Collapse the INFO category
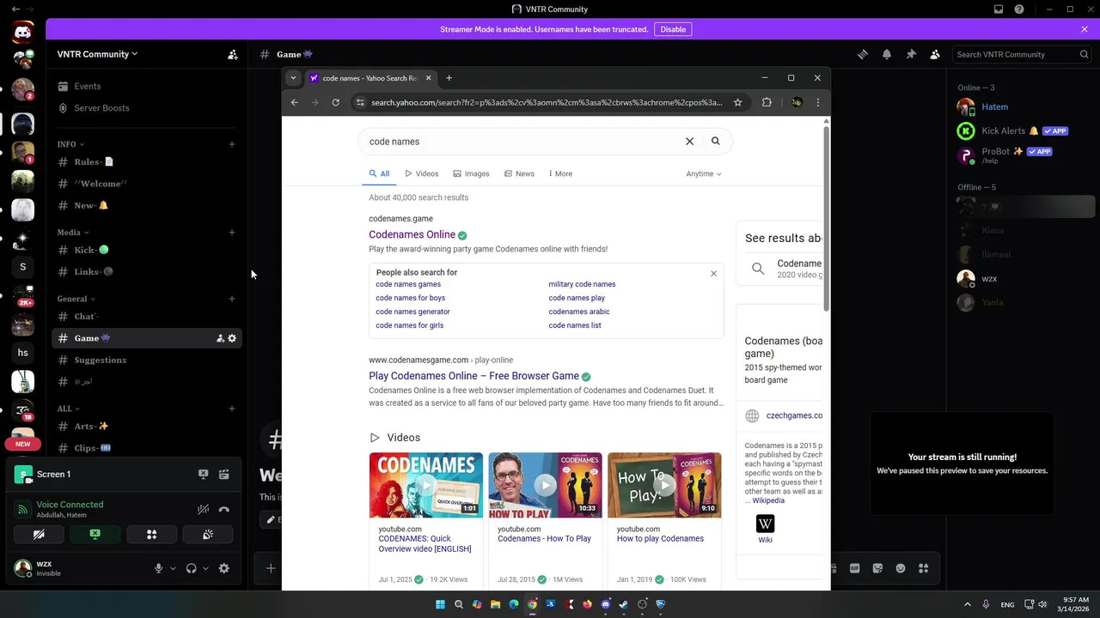Screen dimensions: 1100x618 pyautogui.click(x=70, y=144)
